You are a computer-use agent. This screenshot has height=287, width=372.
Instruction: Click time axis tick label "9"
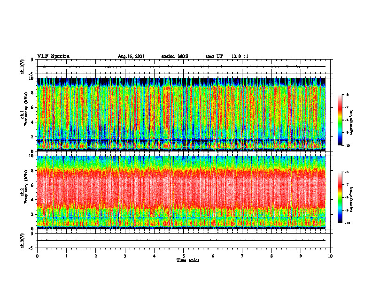(x=301, y=256)
